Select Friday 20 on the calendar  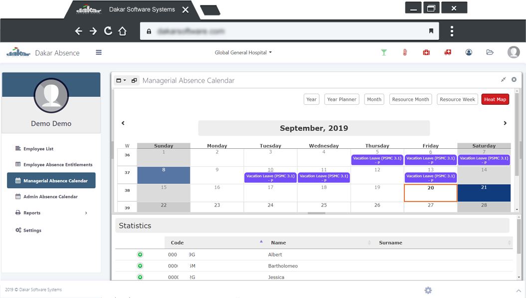coord(430,193)
